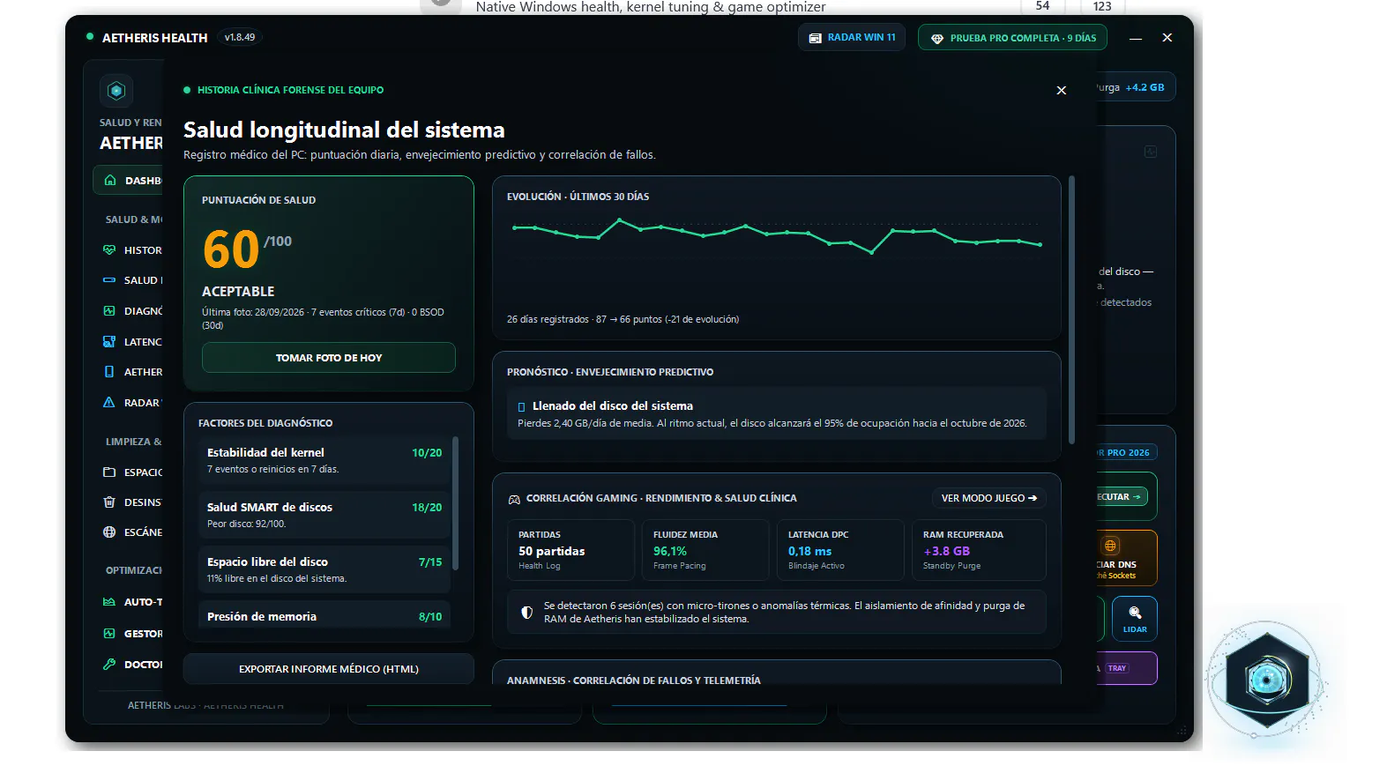Click the Latencia DPC 0,18 ms card
This screenshot has height=766, width=1387.
point(840,550)
